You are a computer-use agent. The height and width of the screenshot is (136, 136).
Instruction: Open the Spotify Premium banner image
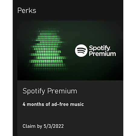[70, 50]
